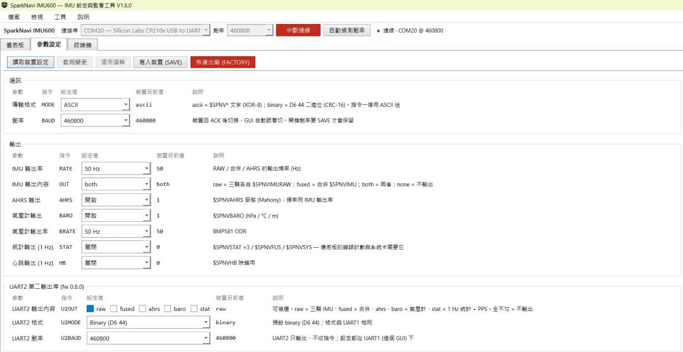Click the U2BAUD device value 460800
This screenshot has height=352, width=683.
click(225, 338)
